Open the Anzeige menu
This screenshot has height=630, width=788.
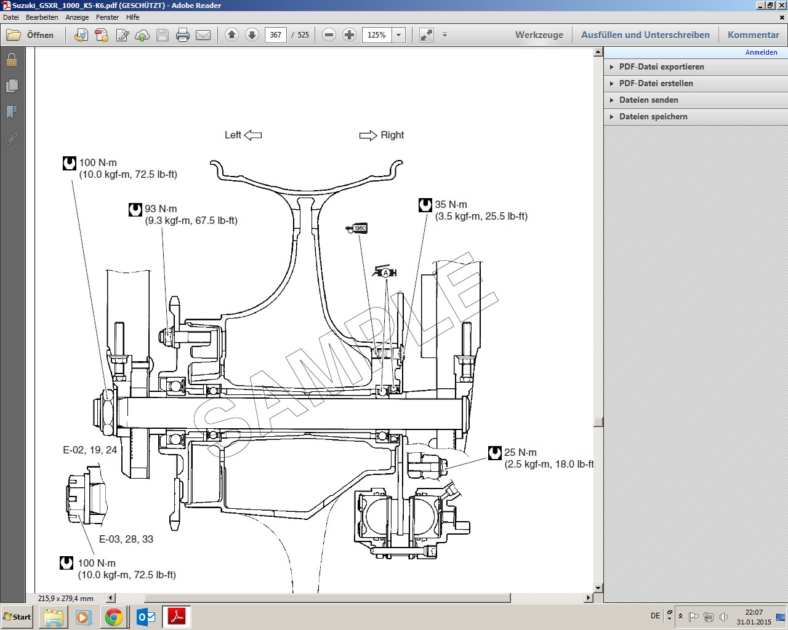pos(77,17)
